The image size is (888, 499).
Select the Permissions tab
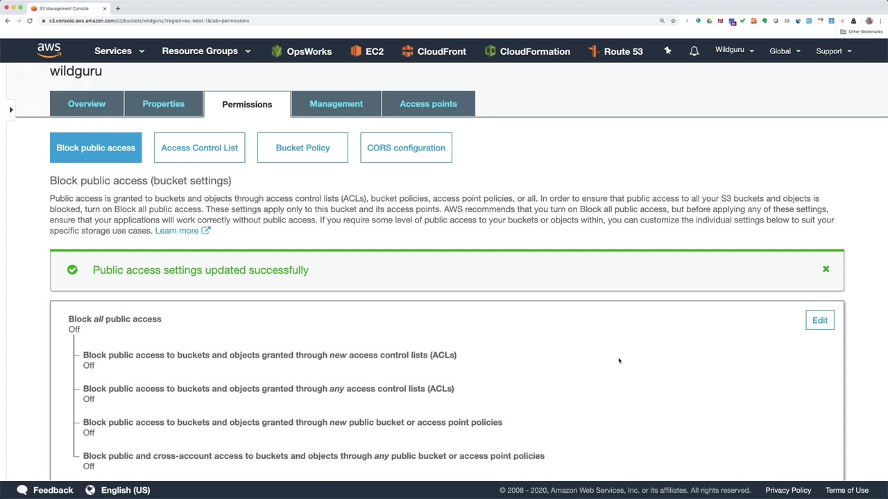[x=247, y=104]
